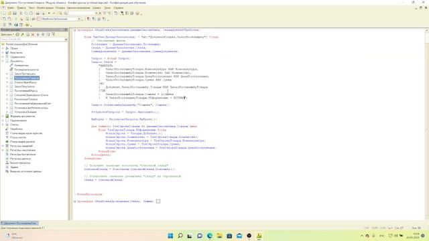Click the New document toolbar icon
The height and width of the screenshot is (241, 429).
click(4, 13)
